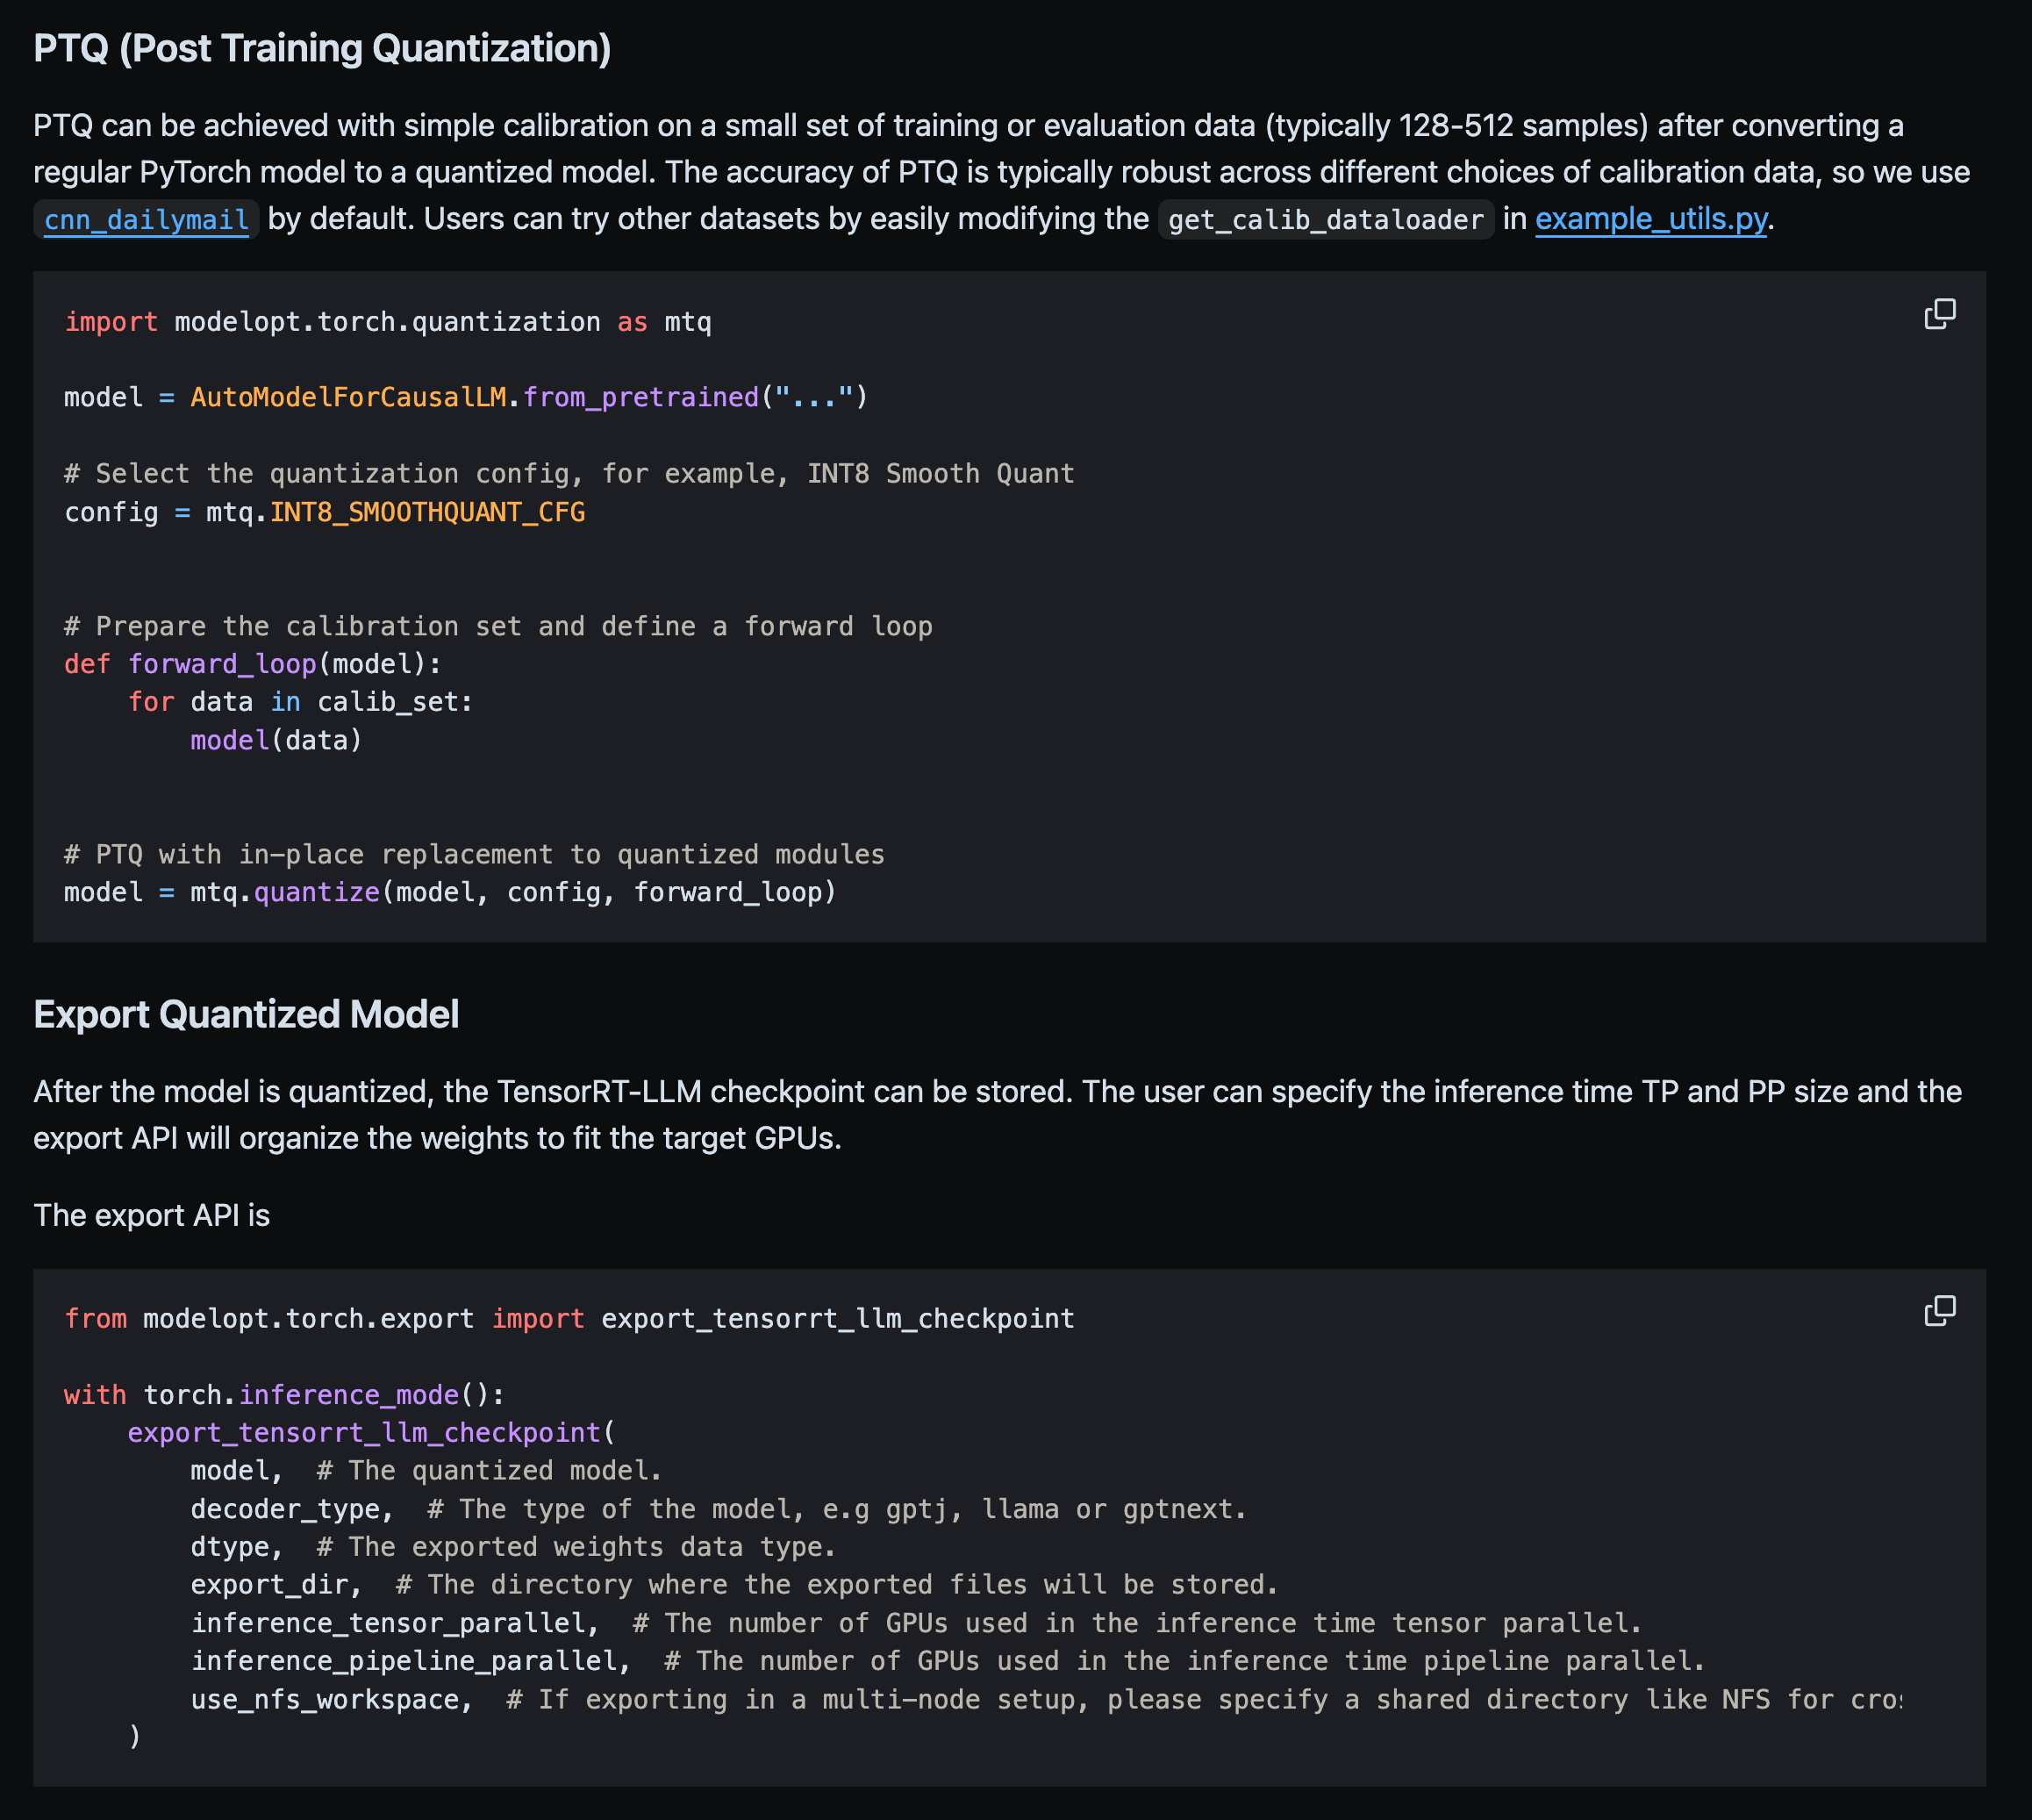The height and width of the screenshot is (1820, 2032).
Task: Click the decoder_type argument line
Action: pyautogui.click(x=285, y=1508)
